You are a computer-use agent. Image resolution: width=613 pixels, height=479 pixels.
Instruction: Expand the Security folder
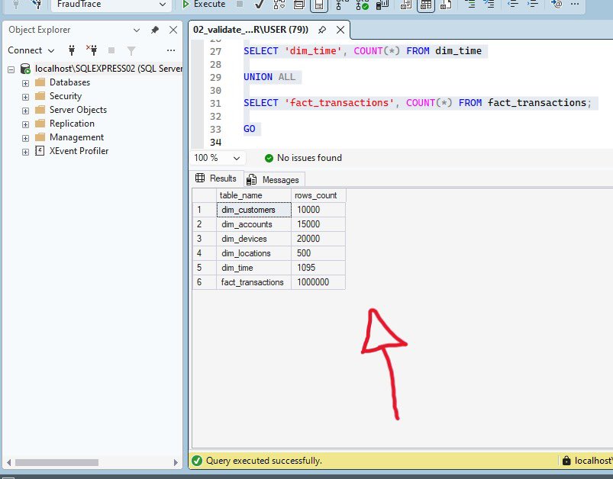[x=25, y=97]
